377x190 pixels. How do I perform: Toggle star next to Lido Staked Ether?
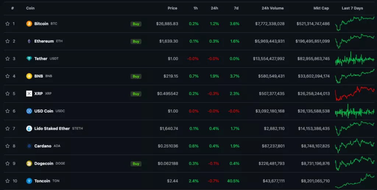tap(7, 129)
